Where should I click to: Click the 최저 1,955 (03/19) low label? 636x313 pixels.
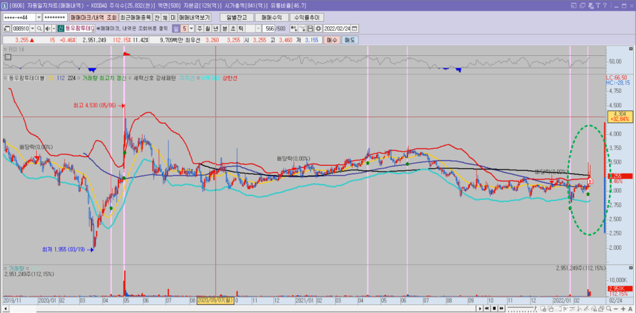[63, 249]
